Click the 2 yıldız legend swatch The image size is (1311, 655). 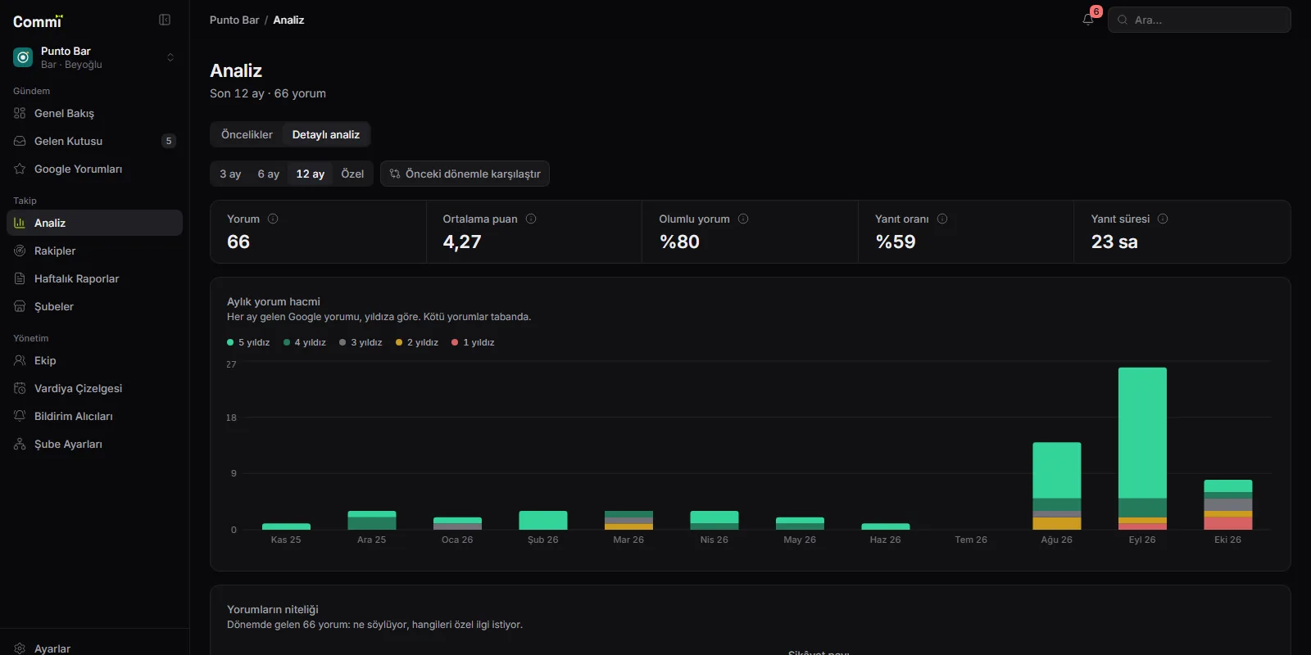[x=399, y=342]
